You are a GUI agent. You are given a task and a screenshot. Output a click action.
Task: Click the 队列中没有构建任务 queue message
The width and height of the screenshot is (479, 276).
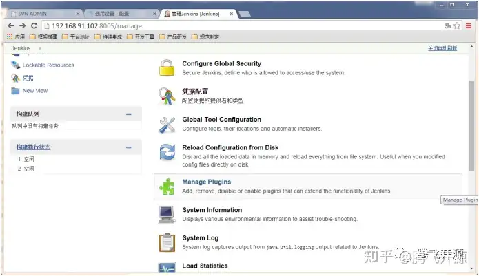pos(35,126)
